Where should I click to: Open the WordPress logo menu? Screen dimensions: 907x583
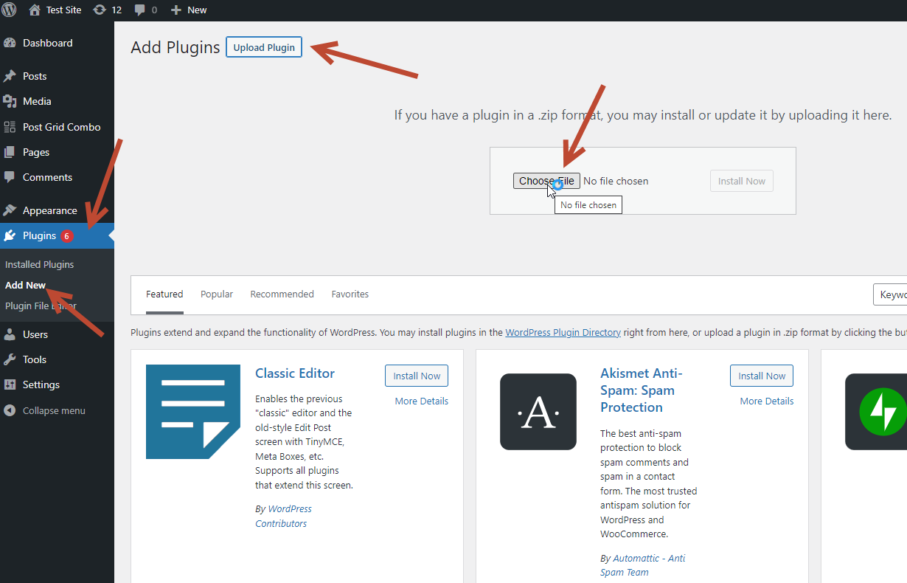pos(9,10)
